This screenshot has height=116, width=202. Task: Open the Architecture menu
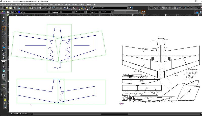coord(59,5)
